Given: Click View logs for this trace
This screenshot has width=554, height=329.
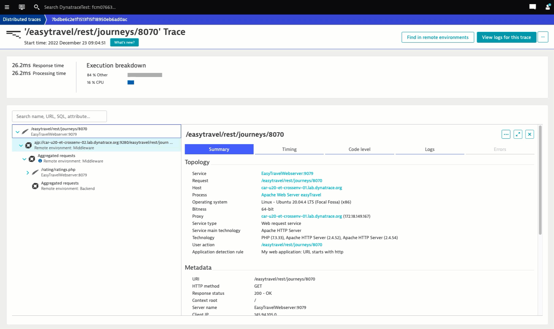Looking at the screenshot, I should coord(506,37).
